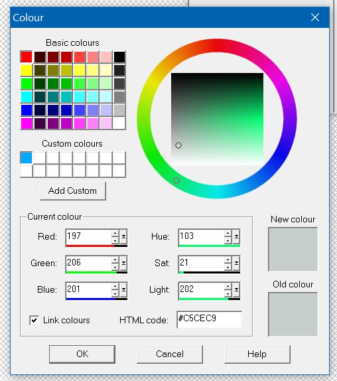Viewport: 337px width, 381px height.
Task: Close the Colour dialog window
Action: click(x=315, y=17)
